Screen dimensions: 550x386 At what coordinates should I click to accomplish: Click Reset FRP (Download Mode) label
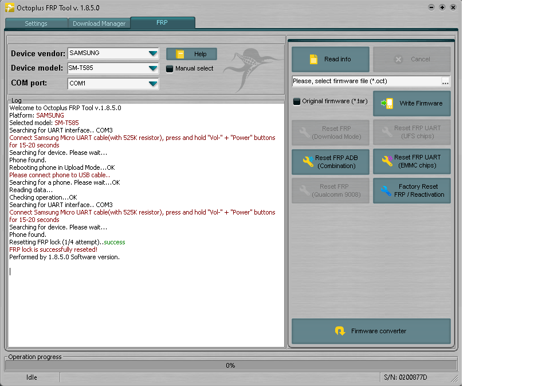pyautogui.click(x=336, y=132)
